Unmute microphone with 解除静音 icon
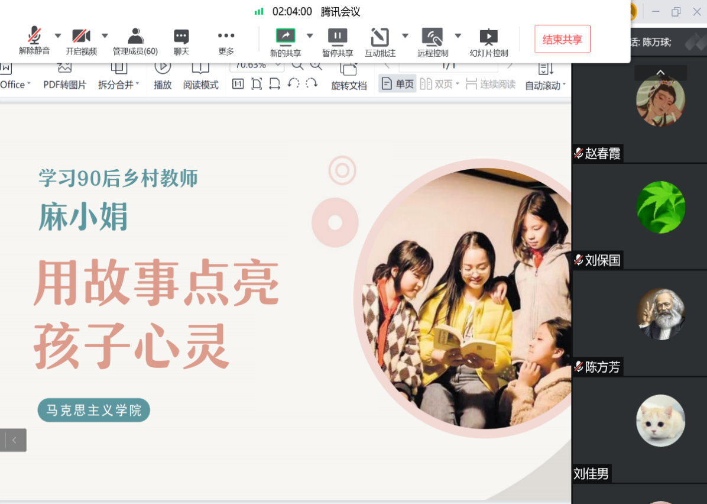The width and height of the screenshot is (707, 504). pos(34,37)
